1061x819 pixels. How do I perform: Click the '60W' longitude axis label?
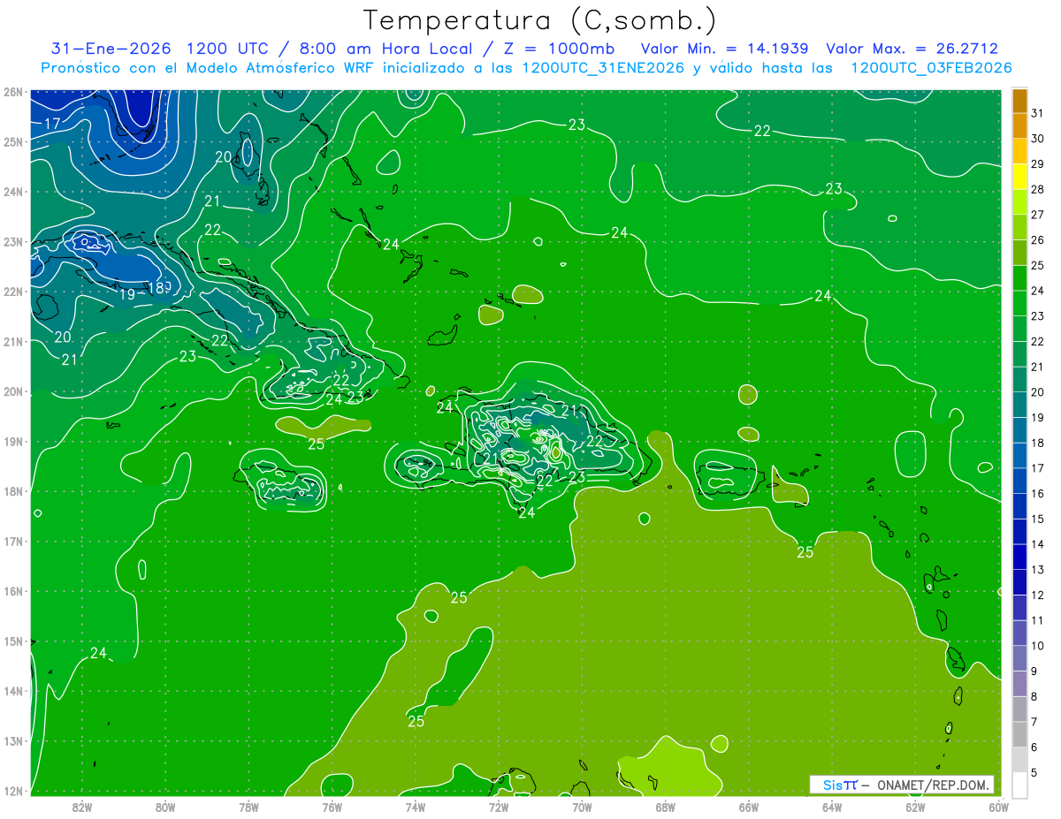[998, 807]
